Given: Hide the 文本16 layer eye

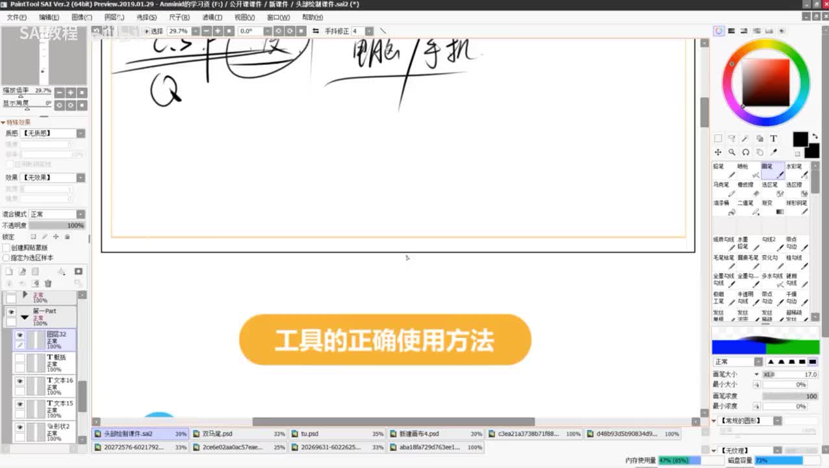Looking at the screenshot, I should pos(19,381).
